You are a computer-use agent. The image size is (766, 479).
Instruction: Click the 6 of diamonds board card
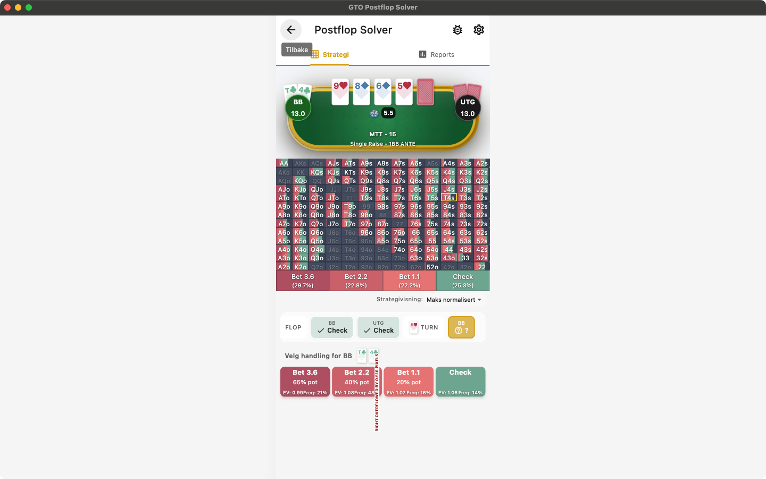(383, 92)
